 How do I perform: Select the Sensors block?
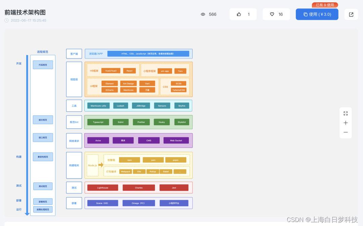162,106
